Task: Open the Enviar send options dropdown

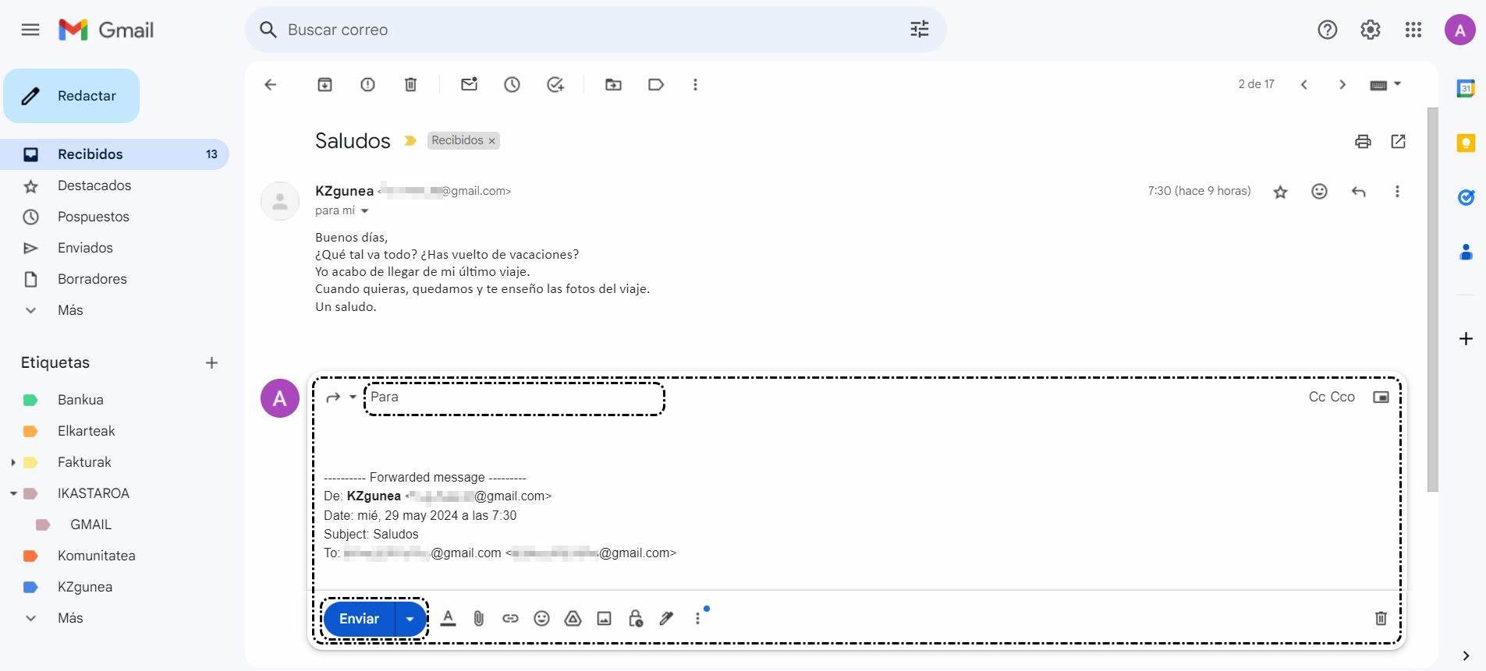Action: point(410,619)
